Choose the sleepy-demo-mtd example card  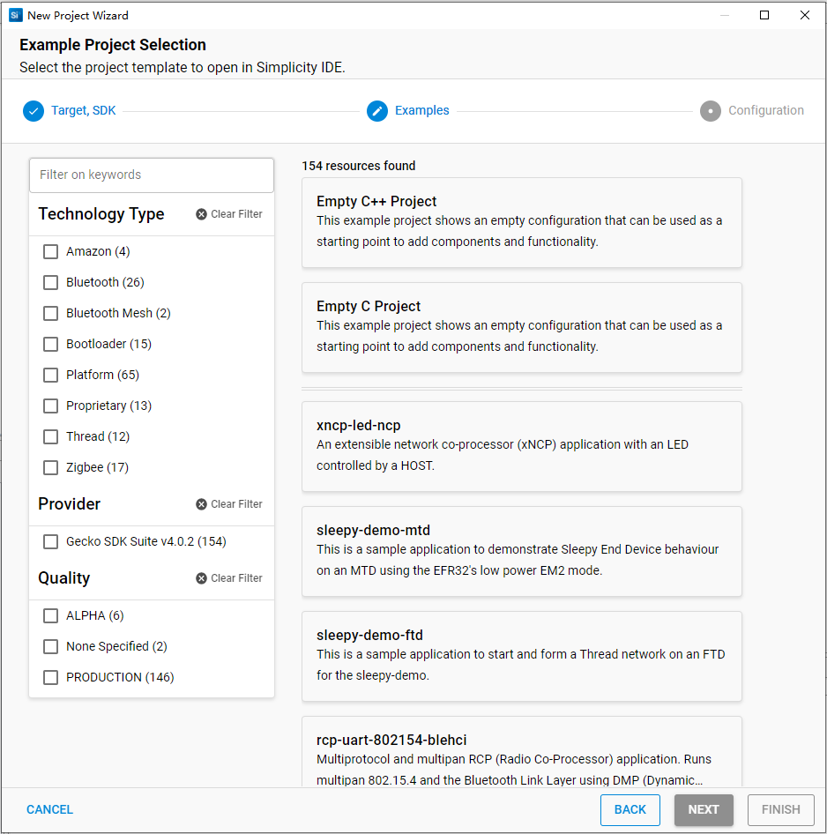522,551
